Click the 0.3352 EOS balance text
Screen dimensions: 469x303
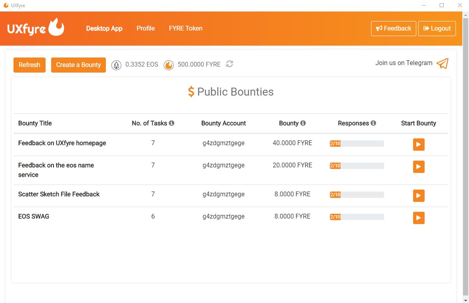142,64
